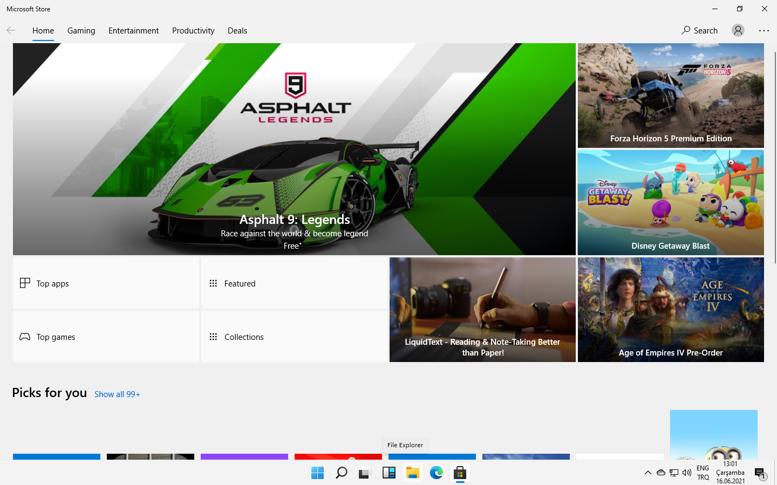Open the Asphalt 9: Legends hero banner
Image resolution: width=777 pixels, height=485 pixels.
click(294, 149)
